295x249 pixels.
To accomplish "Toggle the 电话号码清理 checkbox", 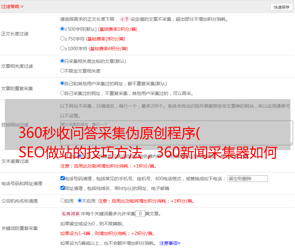I will tap(62, 178).
